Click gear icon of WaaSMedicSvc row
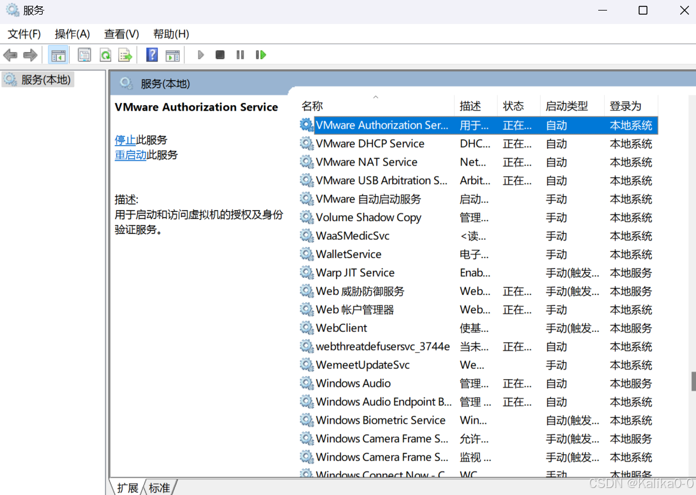Image resolution: width=696 pixels, height=495 pixels. pos(306,236)
